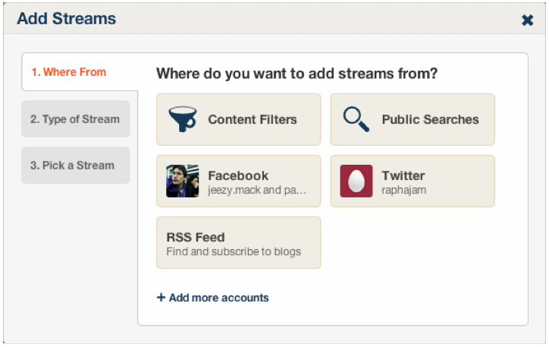
Task: Click the plus icon beside Add more accounts
Action: [x=161, y=298]
